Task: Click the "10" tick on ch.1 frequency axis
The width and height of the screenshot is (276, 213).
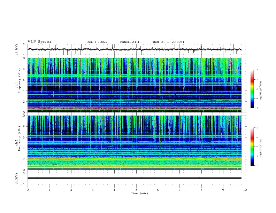Action: (x=24, y=58)
